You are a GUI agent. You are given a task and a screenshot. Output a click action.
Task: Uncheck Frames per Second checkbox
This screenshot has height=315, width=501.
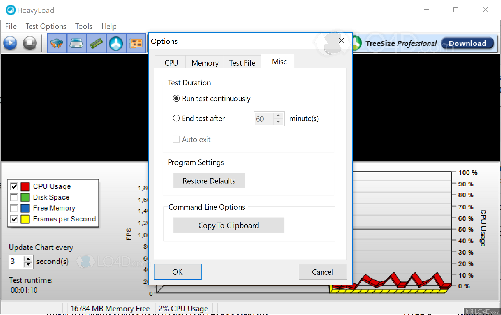click(x=14, y=219)
